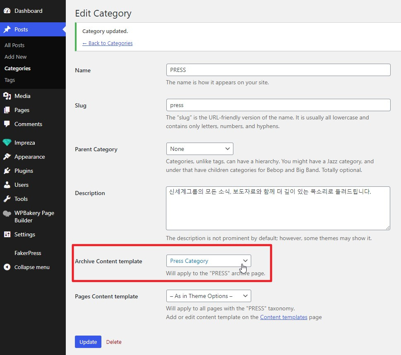Expand the Archive Content template dropdown
The width and height of the screenshot is (401, 355).
[209, 261]
